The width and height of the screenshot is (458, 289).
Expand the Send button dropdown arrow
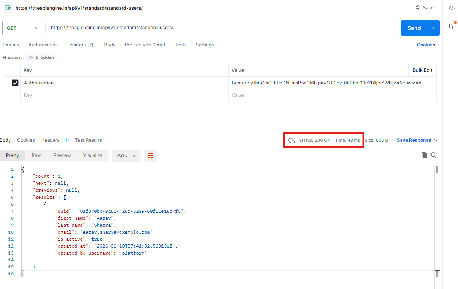coord(434,28)
